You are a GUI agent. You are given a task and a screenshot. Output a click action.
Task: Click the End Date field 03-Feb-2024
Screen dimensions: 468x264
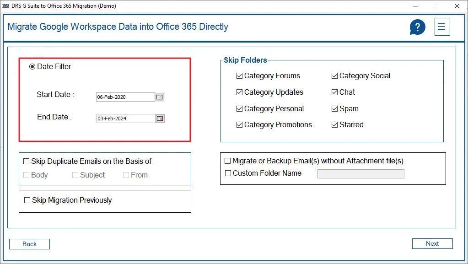(126, 119)
